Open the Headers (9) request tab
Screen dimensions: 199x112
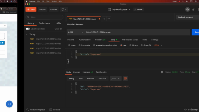100,40
